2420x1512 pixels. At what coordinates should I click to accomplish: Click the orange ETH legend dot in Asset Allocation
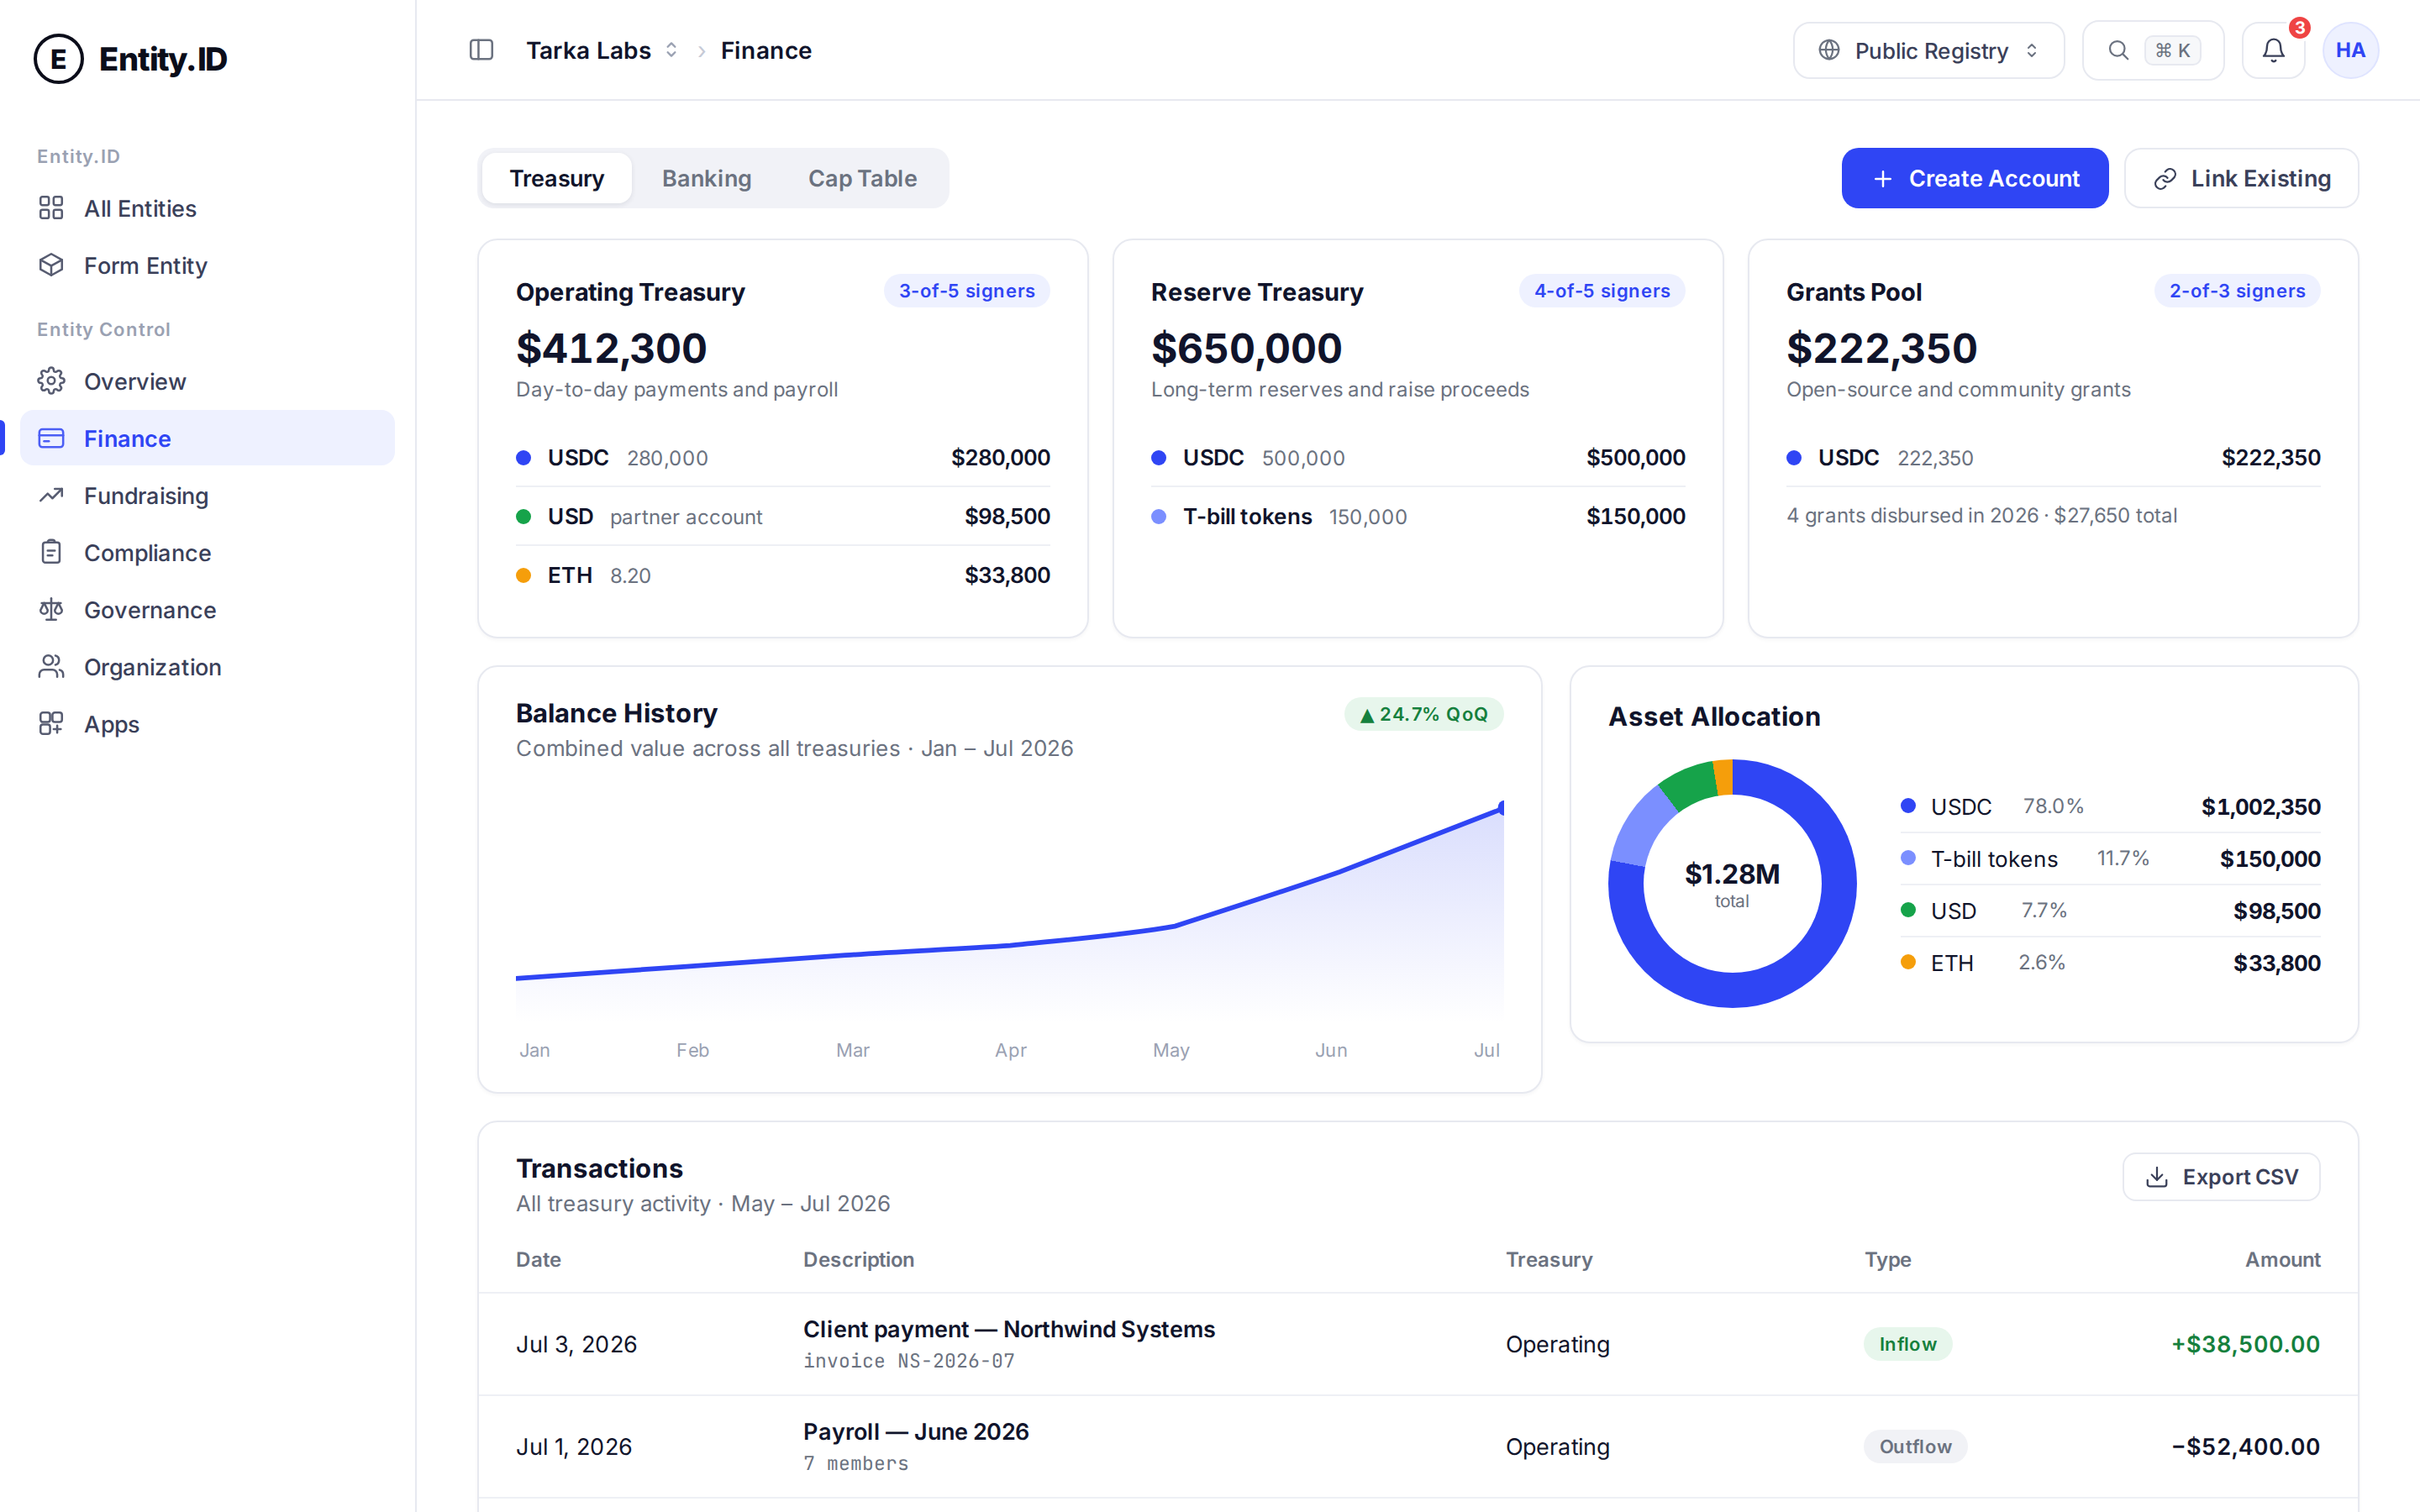[x=1908, y=962]
